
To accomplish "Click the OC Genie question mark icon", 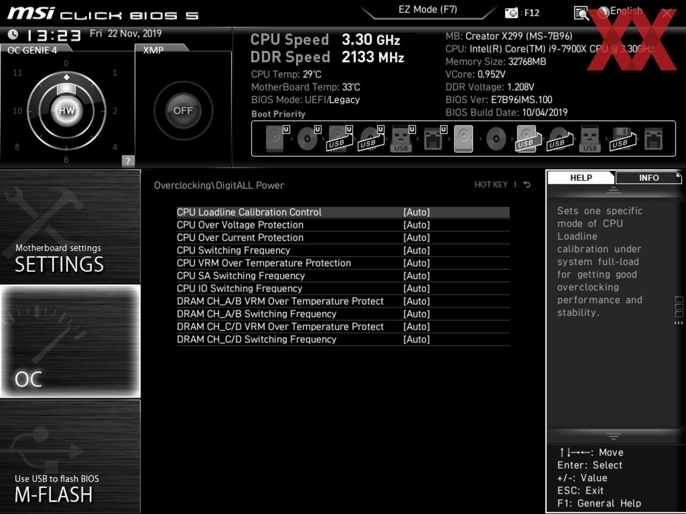I will (128, 161).
